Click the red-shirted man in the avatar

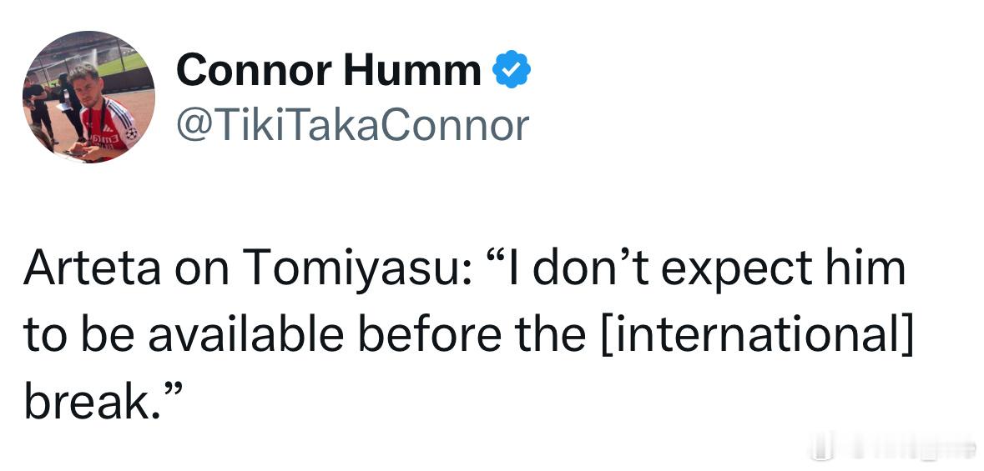tap(103, 112)
